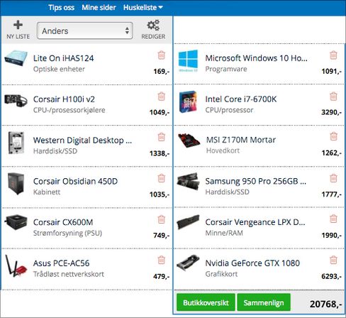Image resolution: width=346 pixels, height=318 pixels.
Task: Expand the Huskeliste dropdown menu
Action: pos(143,8)
